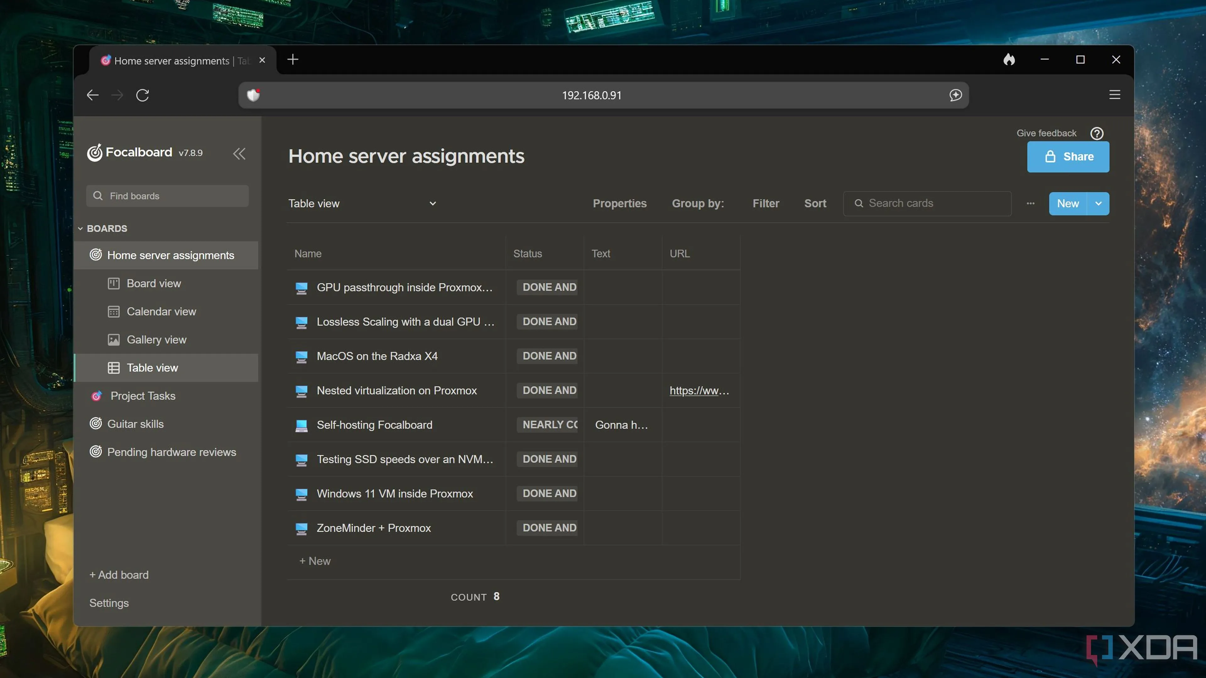Select Table view in the sidebar
Screen dimensions: 1206x678
tap(166, 368)
